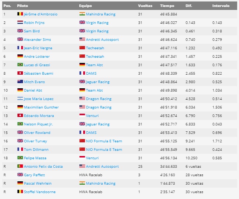Click DAMS team in Rowland row
Image resolution: width=239 pixels, height=199 pixels.
click(91, 132)
